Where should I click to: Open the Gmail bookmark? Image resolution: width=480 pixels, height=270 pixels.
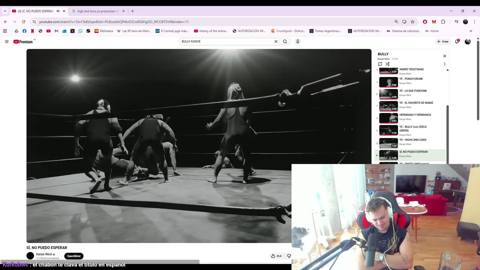click(x=57, y=31)
